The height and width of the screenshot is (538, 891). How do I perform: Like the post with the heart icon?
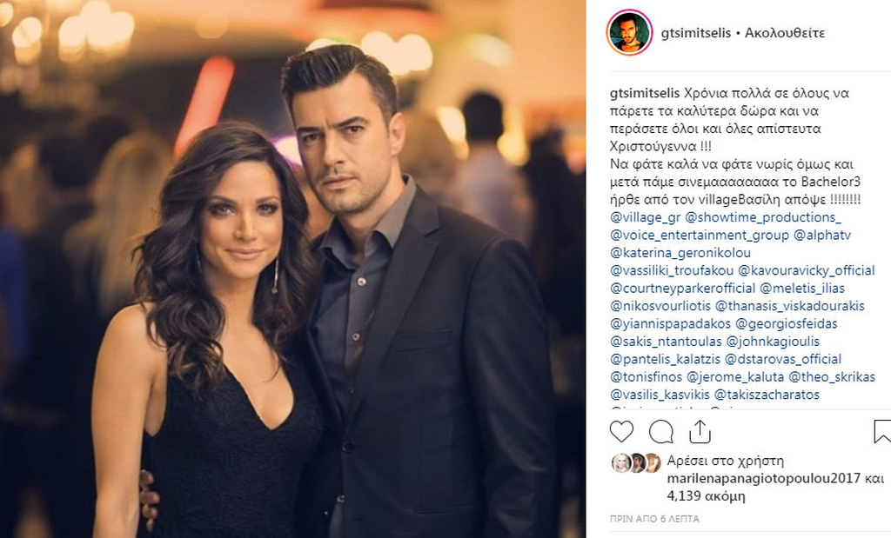621,432
